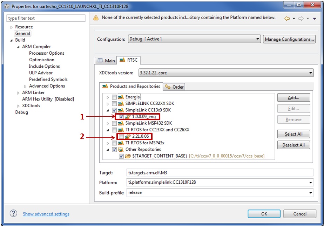Check the SIMPLELINK CC32XX SDK checkbox
Screen dimensions: 324x226
114,104
